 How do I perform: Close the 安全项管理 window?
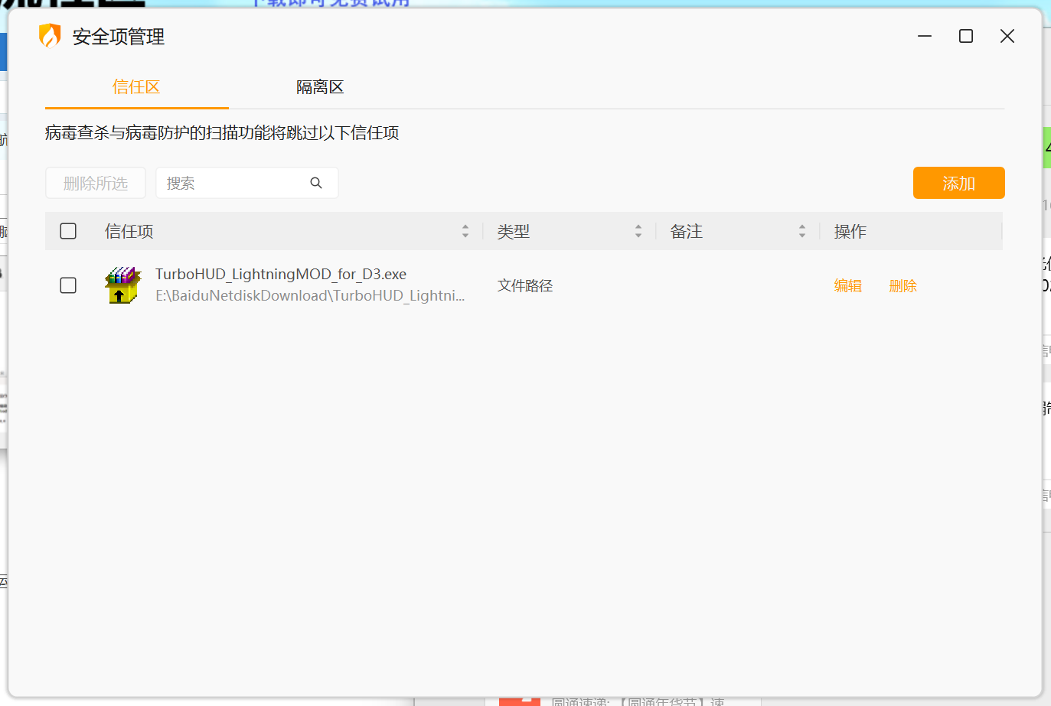click(x=1007, y=36)
